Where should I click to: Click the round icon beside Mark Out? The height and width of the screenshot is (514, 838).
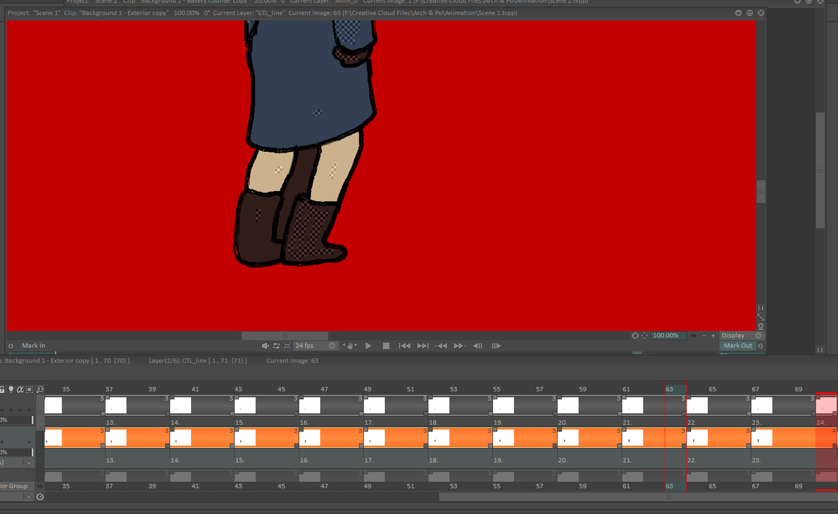pos(760,346)
